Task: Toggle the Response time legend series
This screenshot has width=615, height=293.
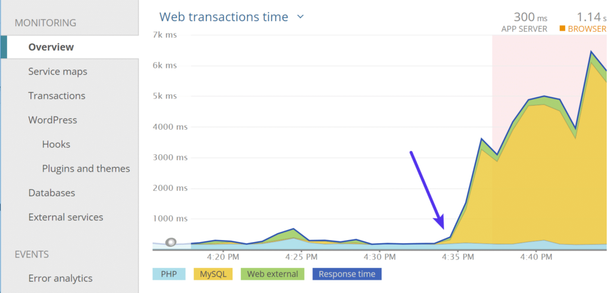Action: [x=347, y=274]
